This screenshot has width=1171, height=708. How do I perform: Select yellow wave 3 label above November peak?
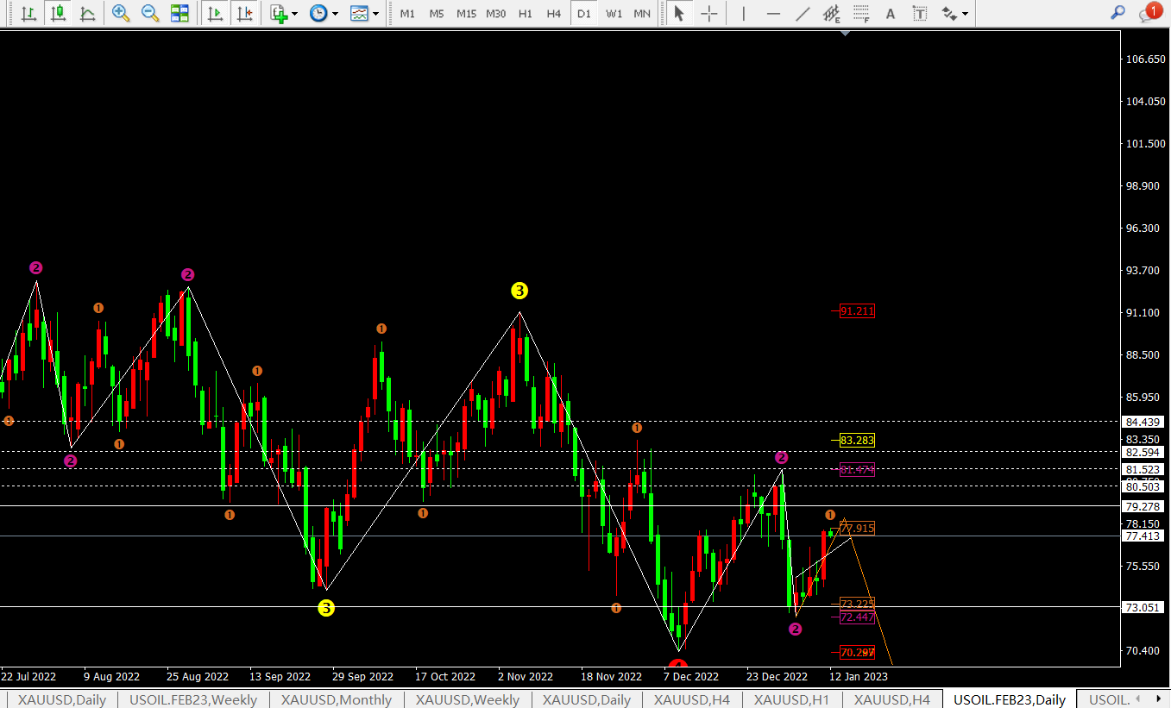(x=519, y=291)
